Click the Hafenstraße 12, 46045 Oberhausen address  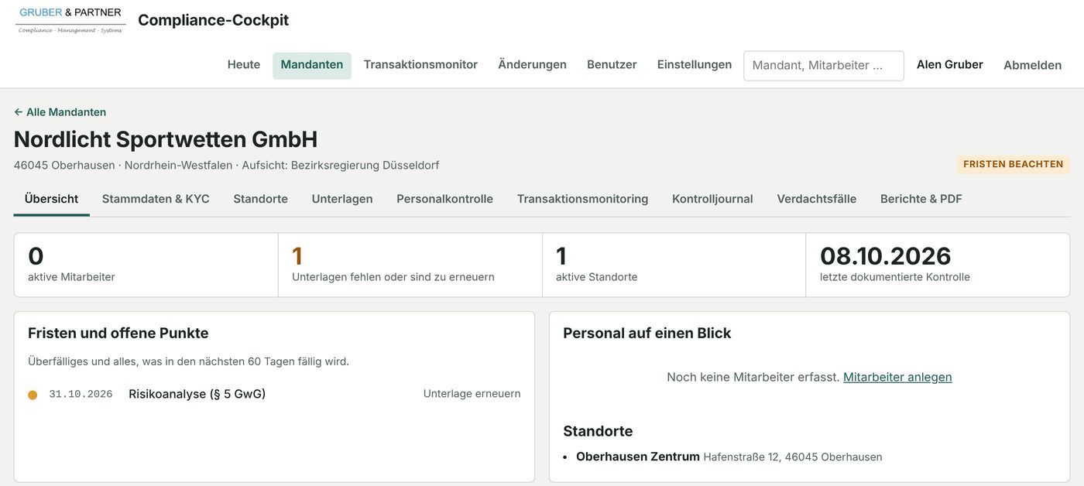(x=793, y=457)
